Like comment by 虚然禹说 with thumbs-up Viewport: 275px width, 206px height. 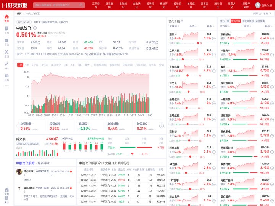click(x=71, y=188)
